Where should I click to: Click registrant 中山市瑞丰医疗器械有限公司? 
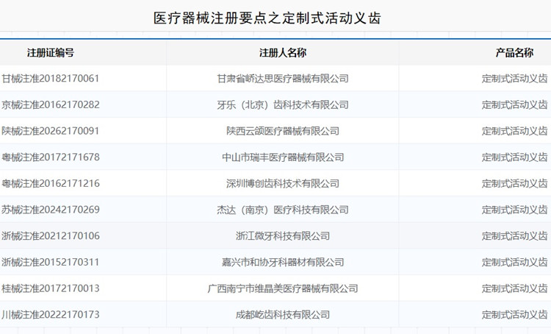(283, 157)
